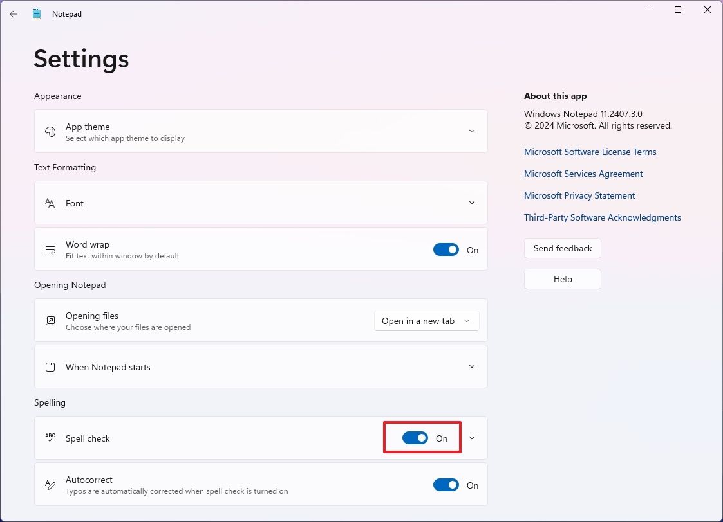Click the Help button
The image size is (723, 522).
click(x=561, y=279)
